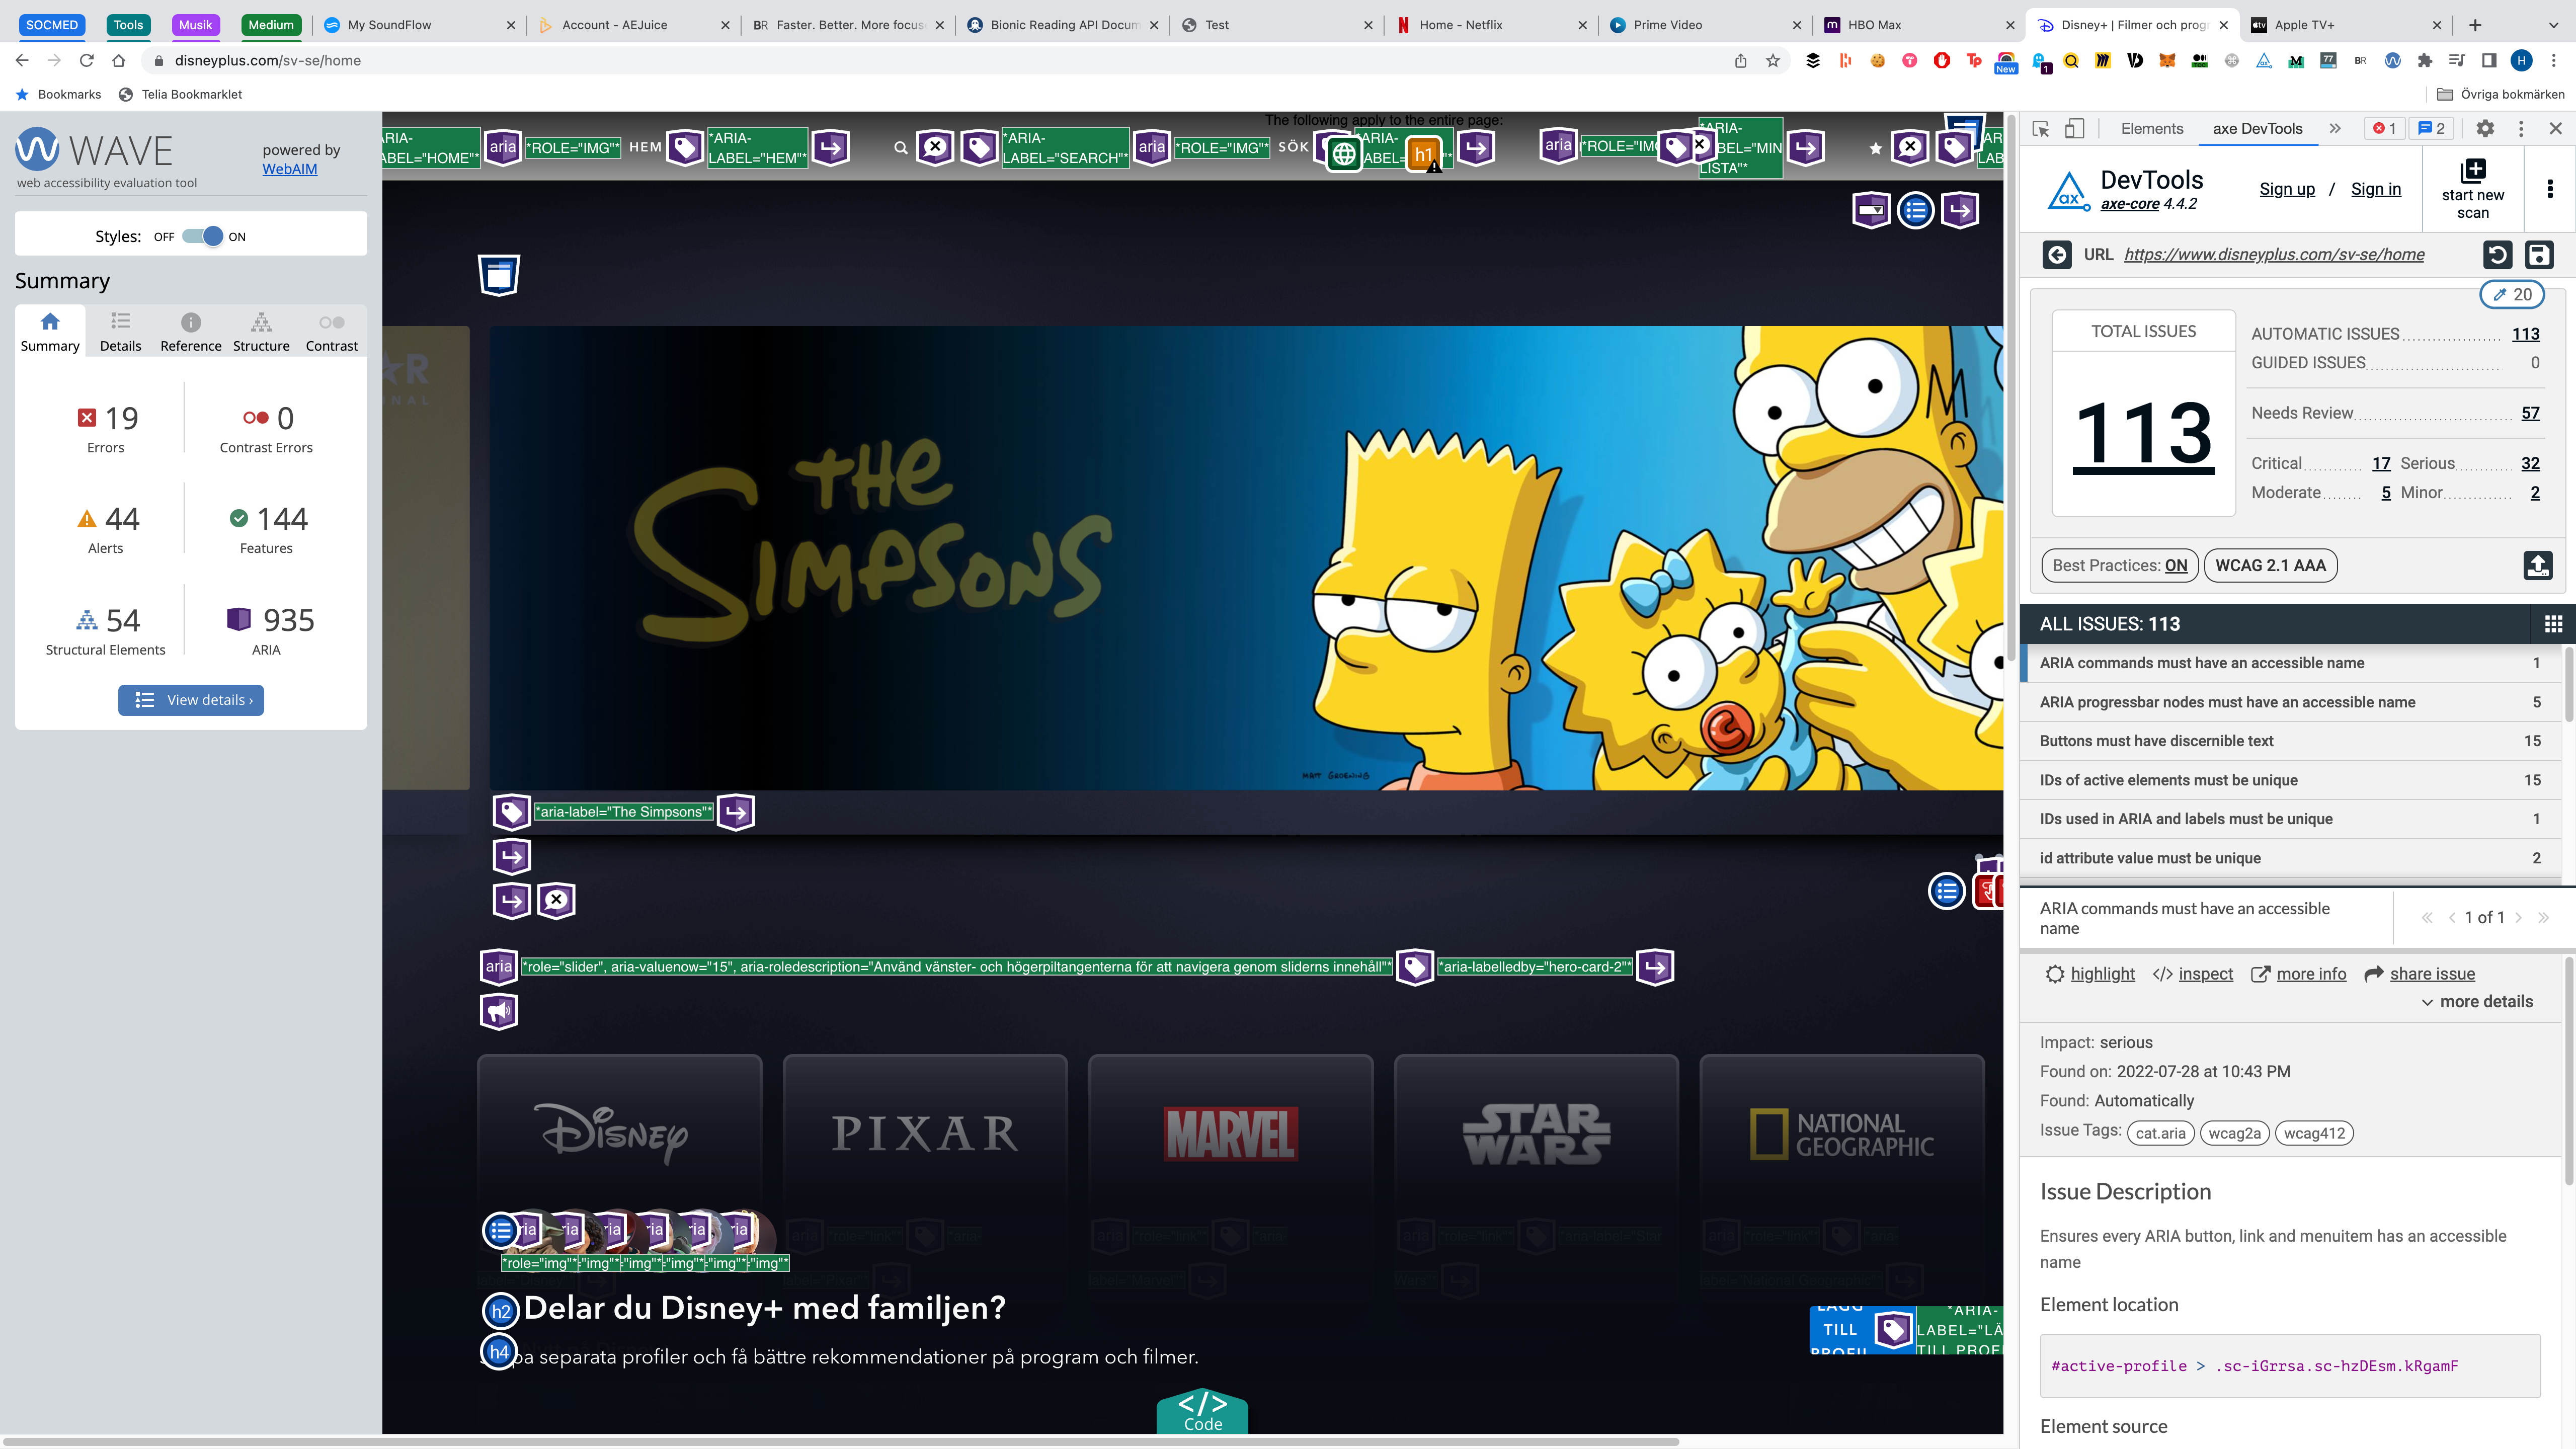Open the axe-core version link
Screen dimensions: 2576x1449
2130,204
